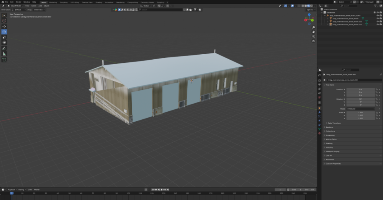Lock the Location X property
This screenshot has width=383, height=200.
coord(377,89)
